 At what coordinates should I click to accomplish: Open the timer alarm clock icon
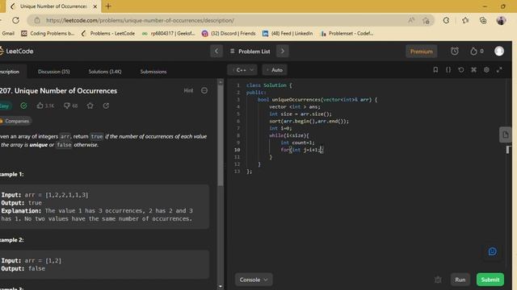point(455,52)
